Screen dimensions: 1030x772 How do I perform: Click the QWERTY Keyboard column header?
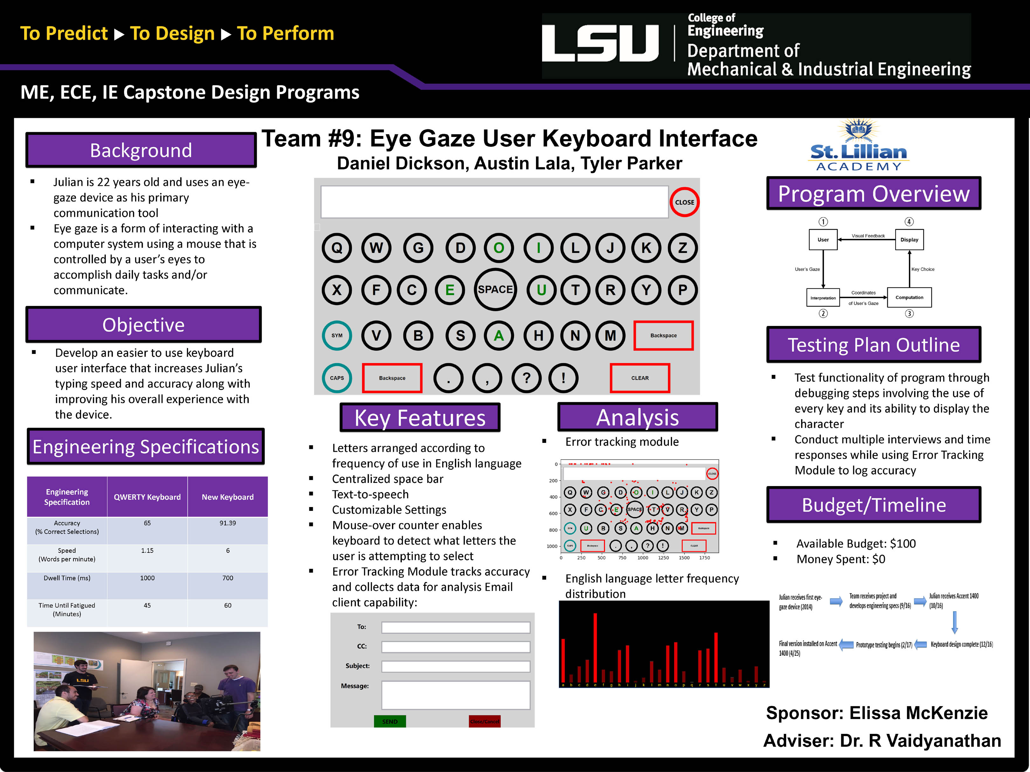pyautogui.click(x=147, y=497)
